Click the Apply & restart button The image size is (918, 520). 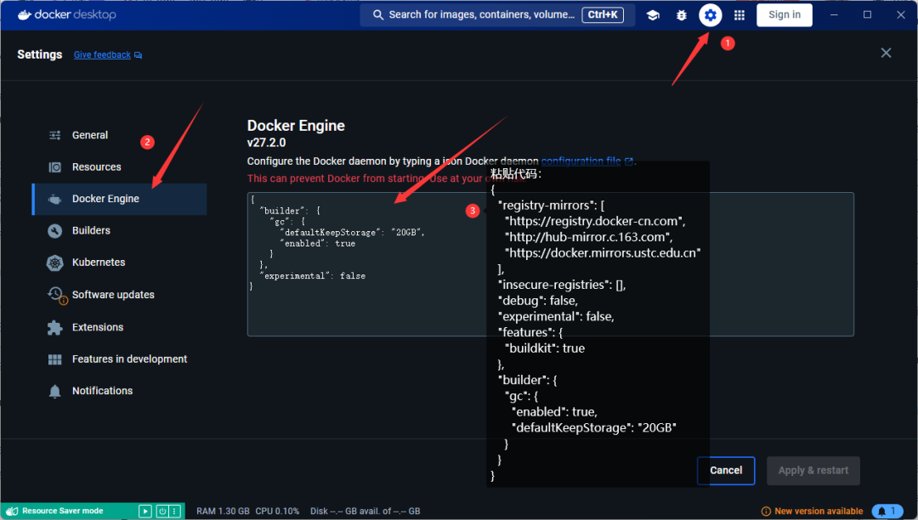coord(813,471)
